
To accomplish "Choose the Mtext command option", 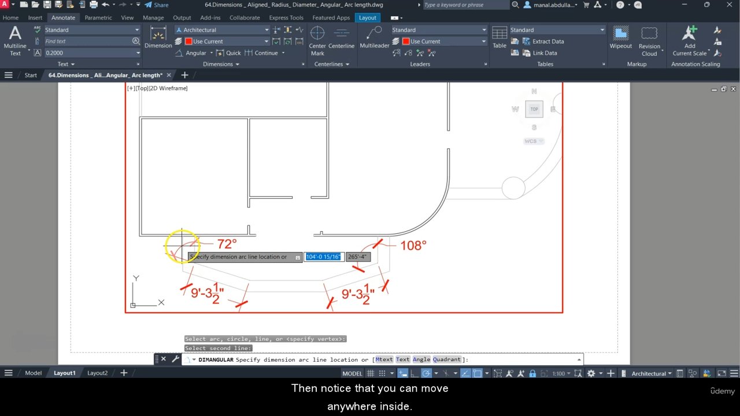I will 384,359.
